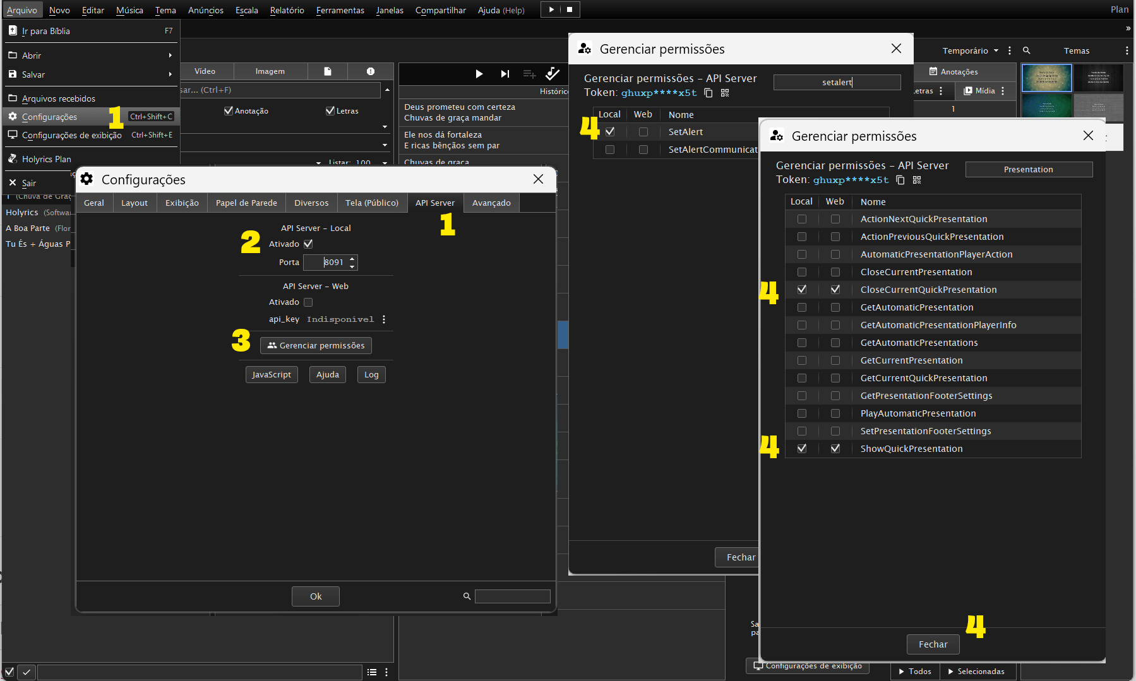Switch to the Papel de Parede tab
Viewport: 1136px width, 681px height.
[246, 203]
